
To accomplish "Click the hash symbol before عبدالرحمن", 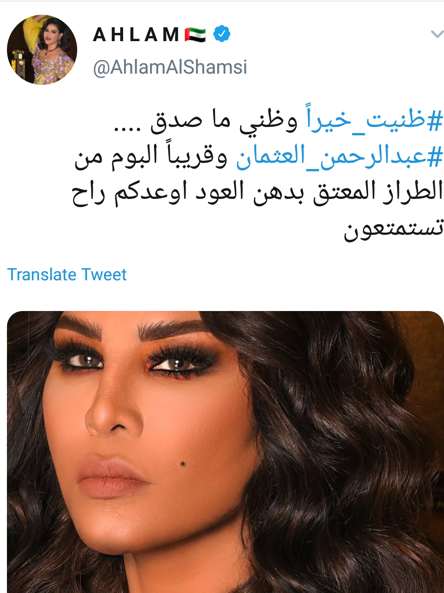I will [x=434, y=157].
